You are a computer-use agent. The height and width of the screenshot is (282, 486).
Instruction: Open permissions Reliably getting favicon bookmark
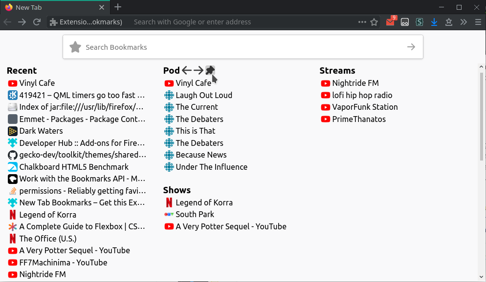77,191
